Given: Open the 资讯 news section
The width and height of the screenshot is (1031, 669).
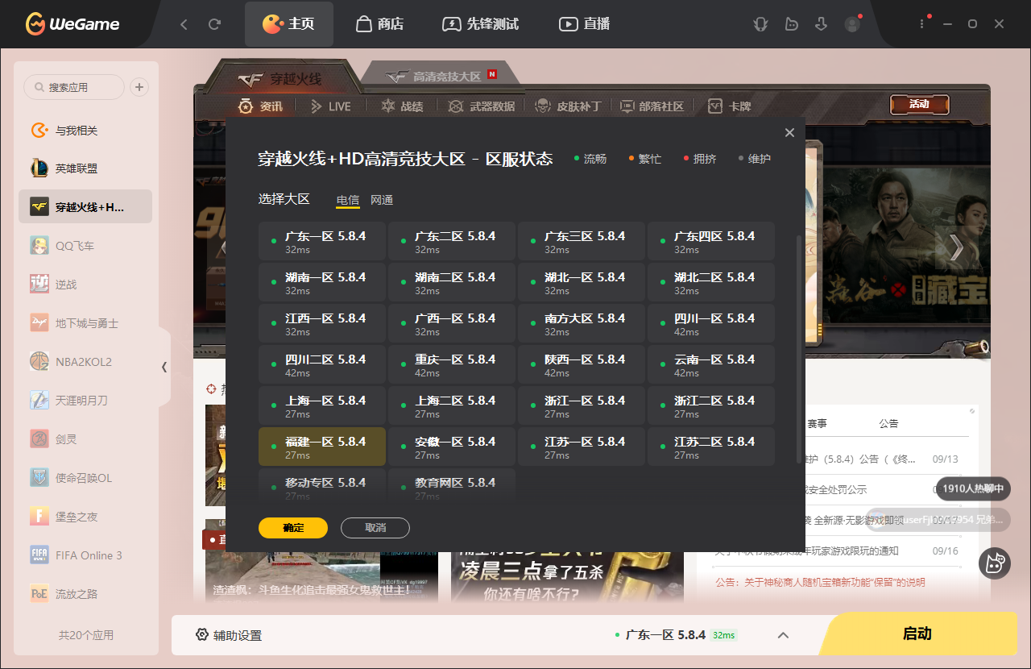Looking at the screenshot, I should [x=260, y=106].
